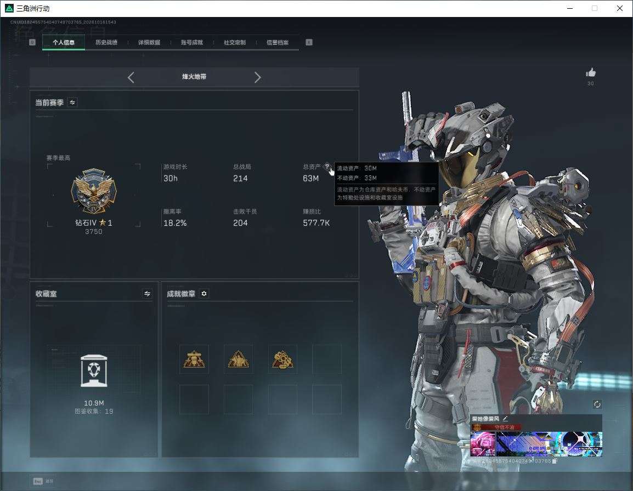This screenshot has width=633, height=491.
Task: Select the 账号成就 tab
Action: click(192, 42)
